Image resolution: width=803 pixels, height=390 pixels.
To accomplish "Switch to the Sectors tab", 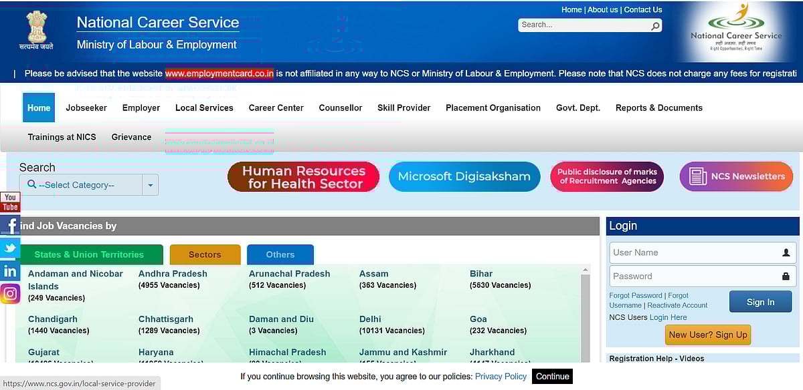I will coord(205,254).
